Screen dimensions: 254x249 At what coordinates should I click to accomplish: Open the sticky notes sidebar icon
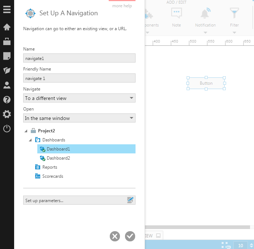coord(7,56)
